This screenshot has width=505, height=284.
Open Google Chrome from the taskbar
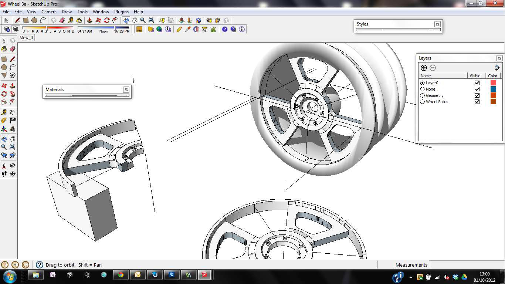point(121,275)
